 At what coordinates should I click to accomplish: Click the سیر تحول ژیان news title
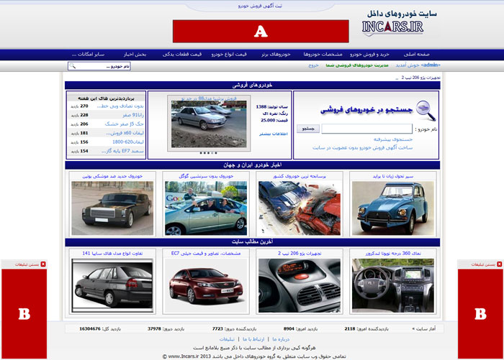pos(393,176)
